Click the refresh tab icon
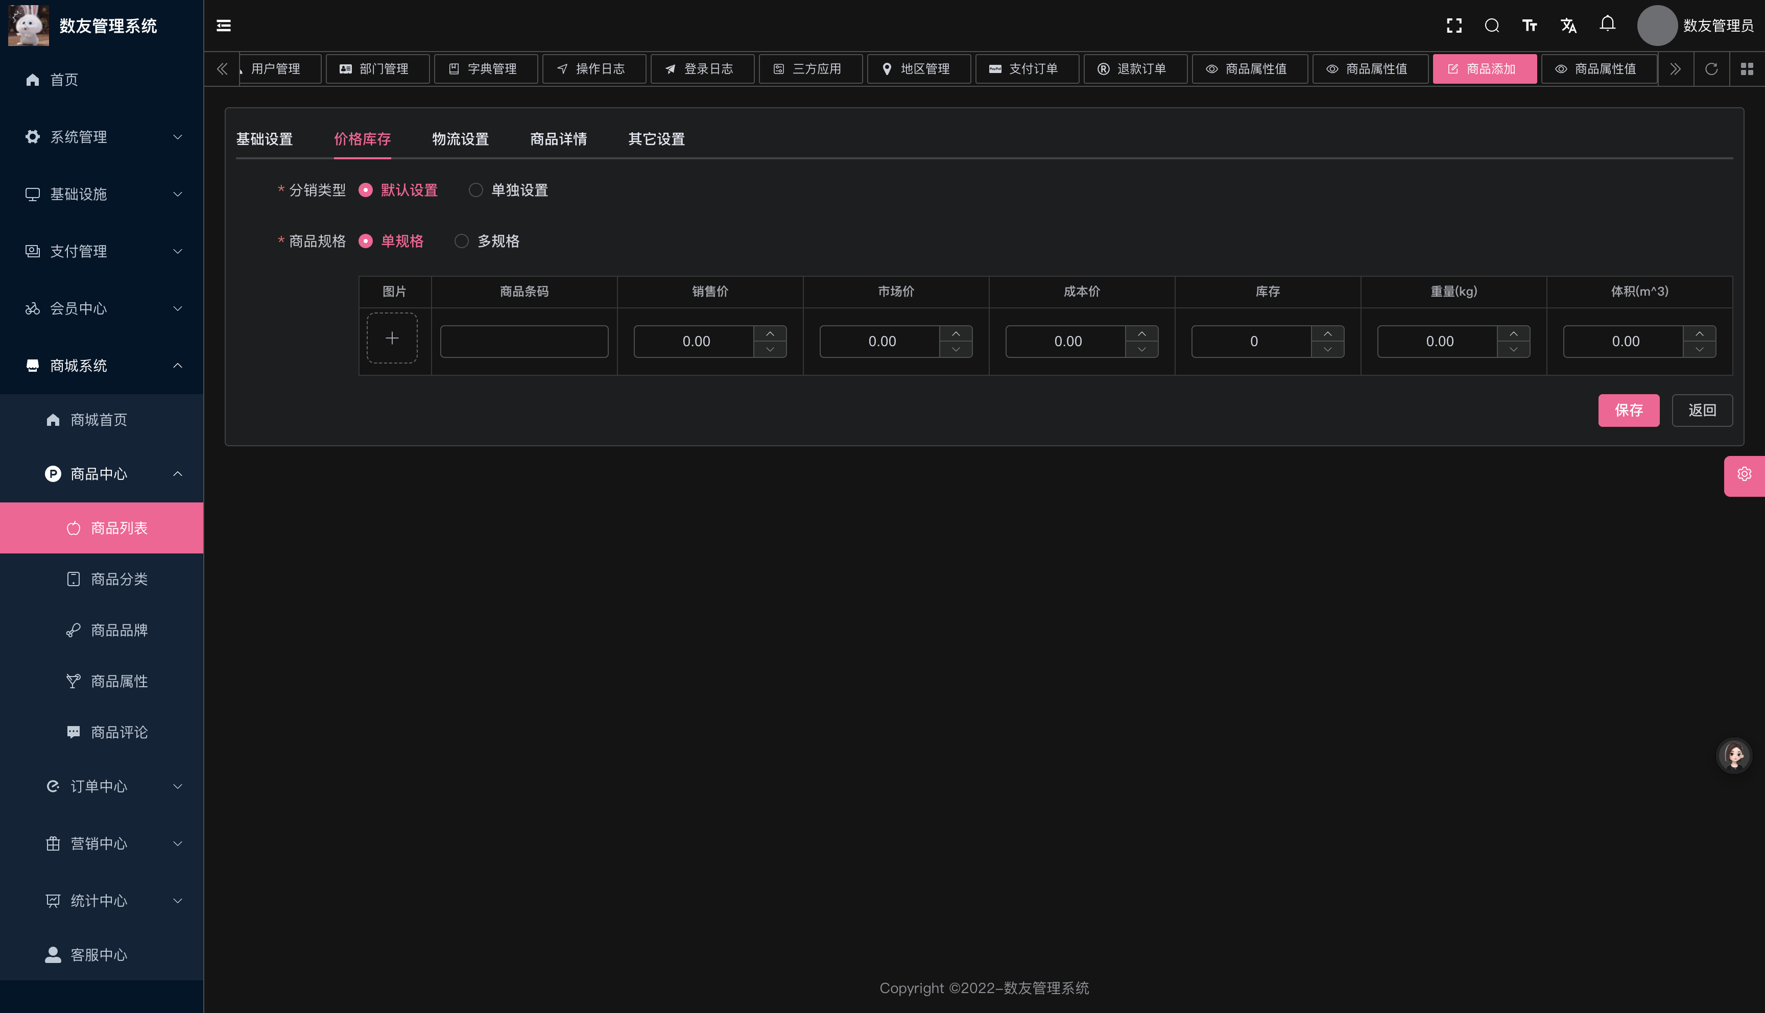 pyautogui.click(x=1711, y=69)
